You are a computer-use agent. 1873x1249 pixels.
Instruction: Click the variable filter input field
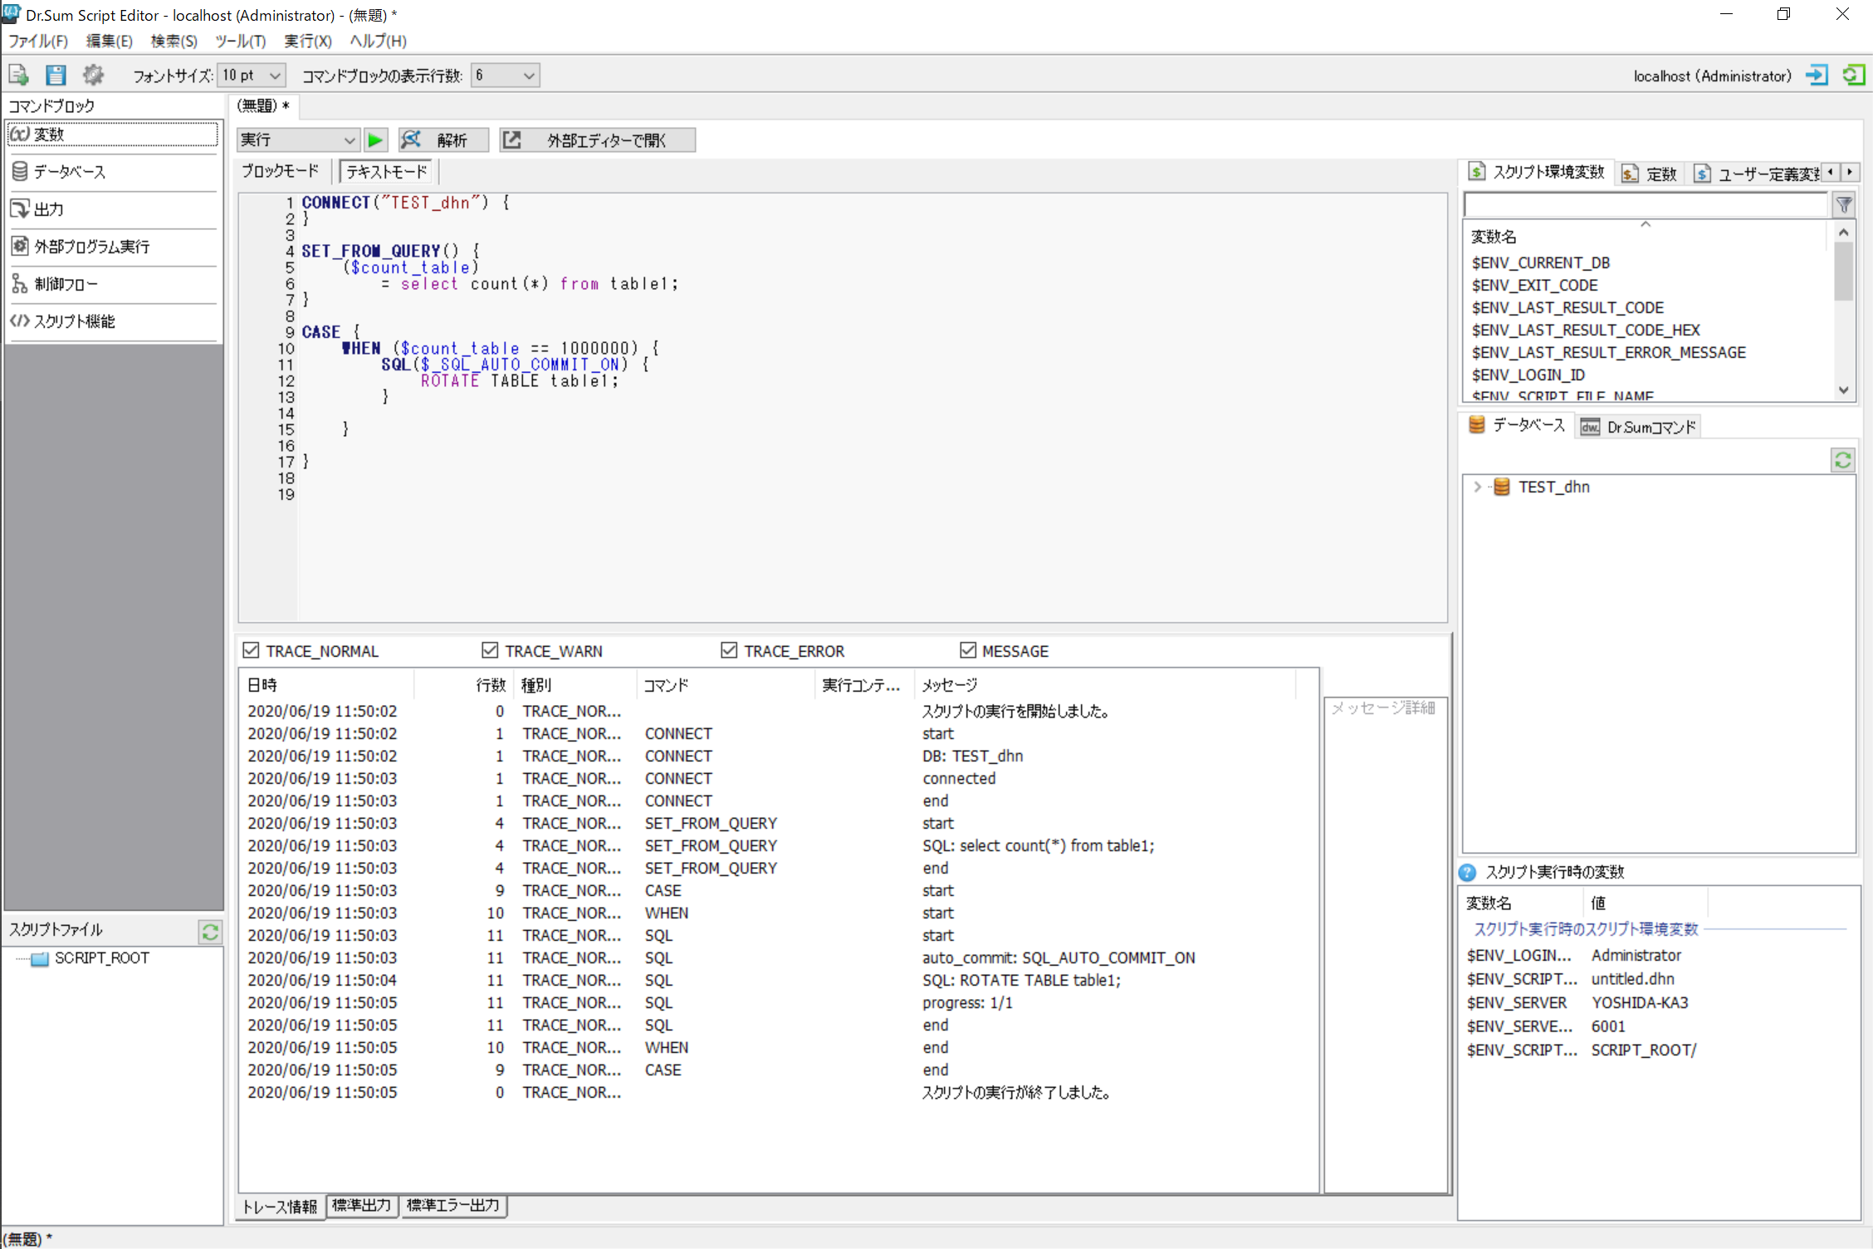1644,204
